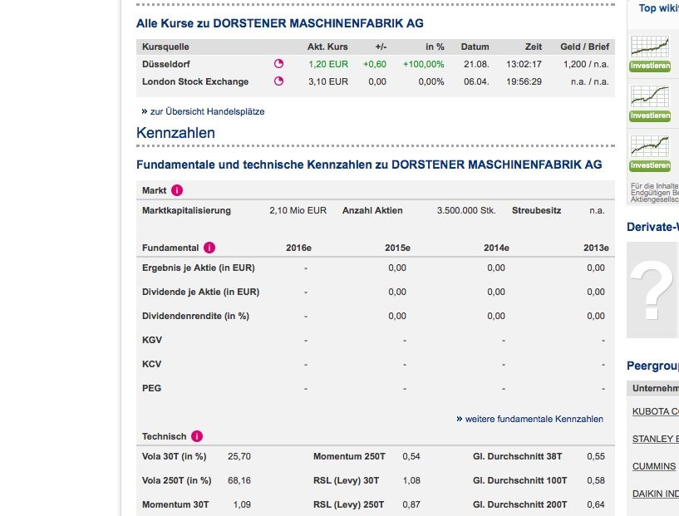
Task: Expand the chevron before zur Übersicht Handelsplätze
Action: (140, 110)
